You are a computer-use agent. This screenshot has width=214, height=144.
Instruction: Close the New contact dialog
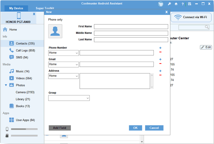[x=167, y=12]
